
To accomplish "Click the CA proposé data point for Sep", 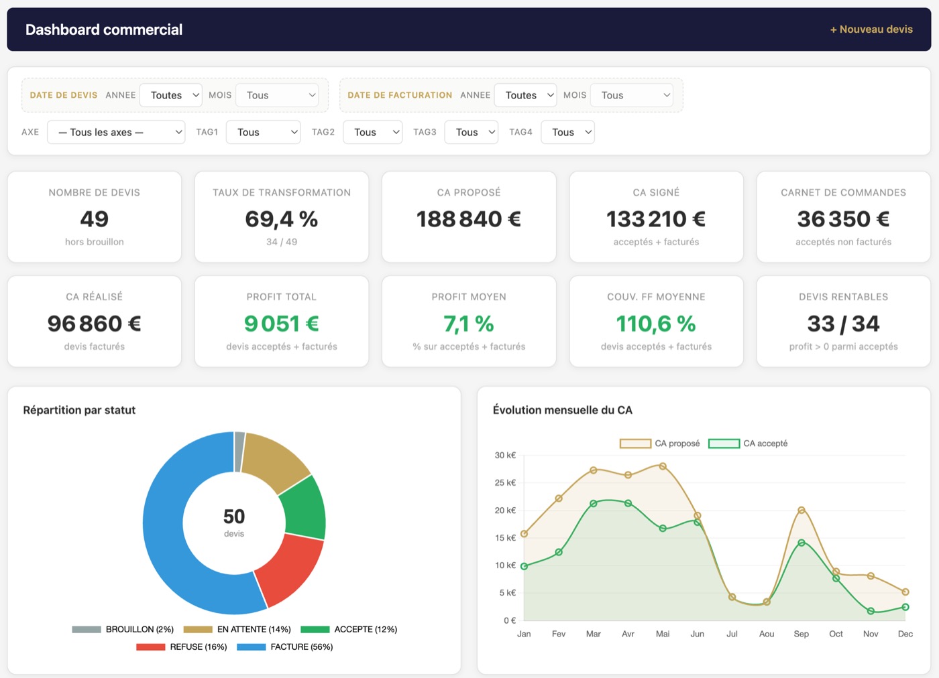I will point(801,511).
